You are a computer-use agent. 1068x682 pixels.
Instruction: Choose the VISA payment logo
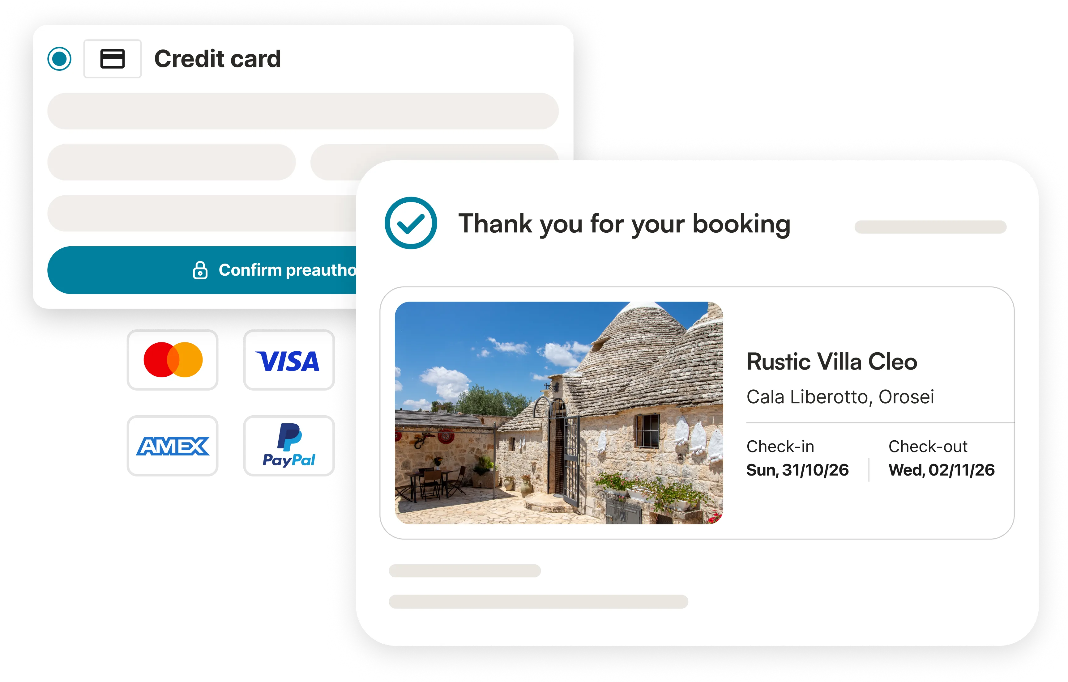[x=289, y=360]
